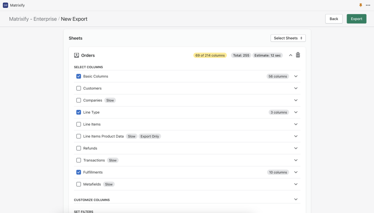The height and width of the screenshot is (213, 374).
Task: Expand the Line Type row chevron
Action: (x=296, y=112)
